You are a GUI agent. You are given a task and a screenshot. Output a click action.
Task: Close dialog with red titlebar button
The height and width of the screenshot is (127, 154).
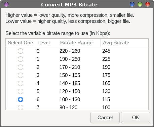tap(148, 4)
